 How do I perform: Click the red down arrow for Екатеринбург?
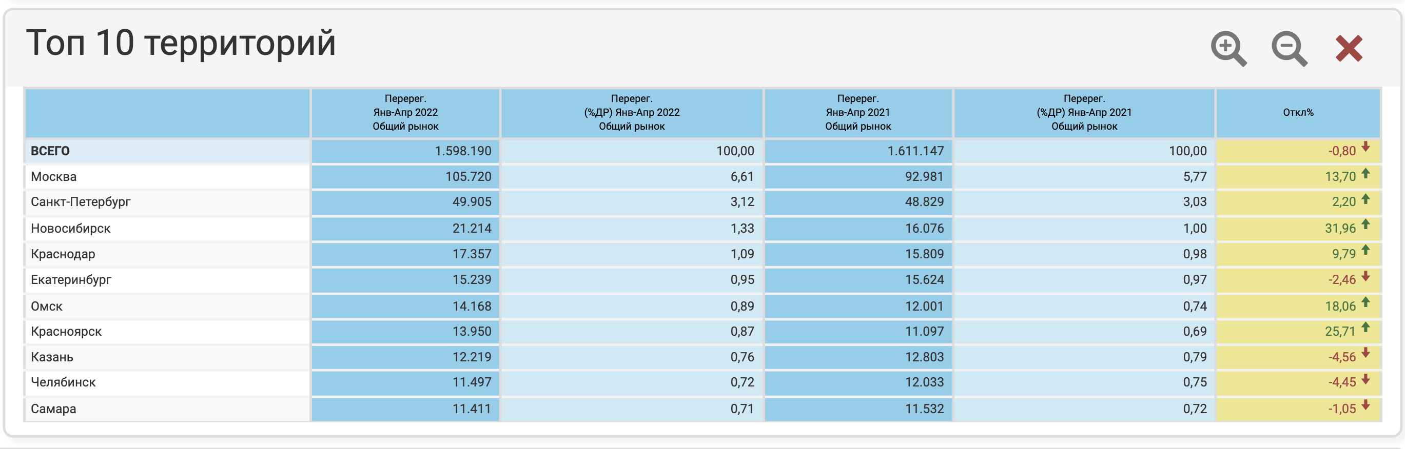pos(1365,276)
